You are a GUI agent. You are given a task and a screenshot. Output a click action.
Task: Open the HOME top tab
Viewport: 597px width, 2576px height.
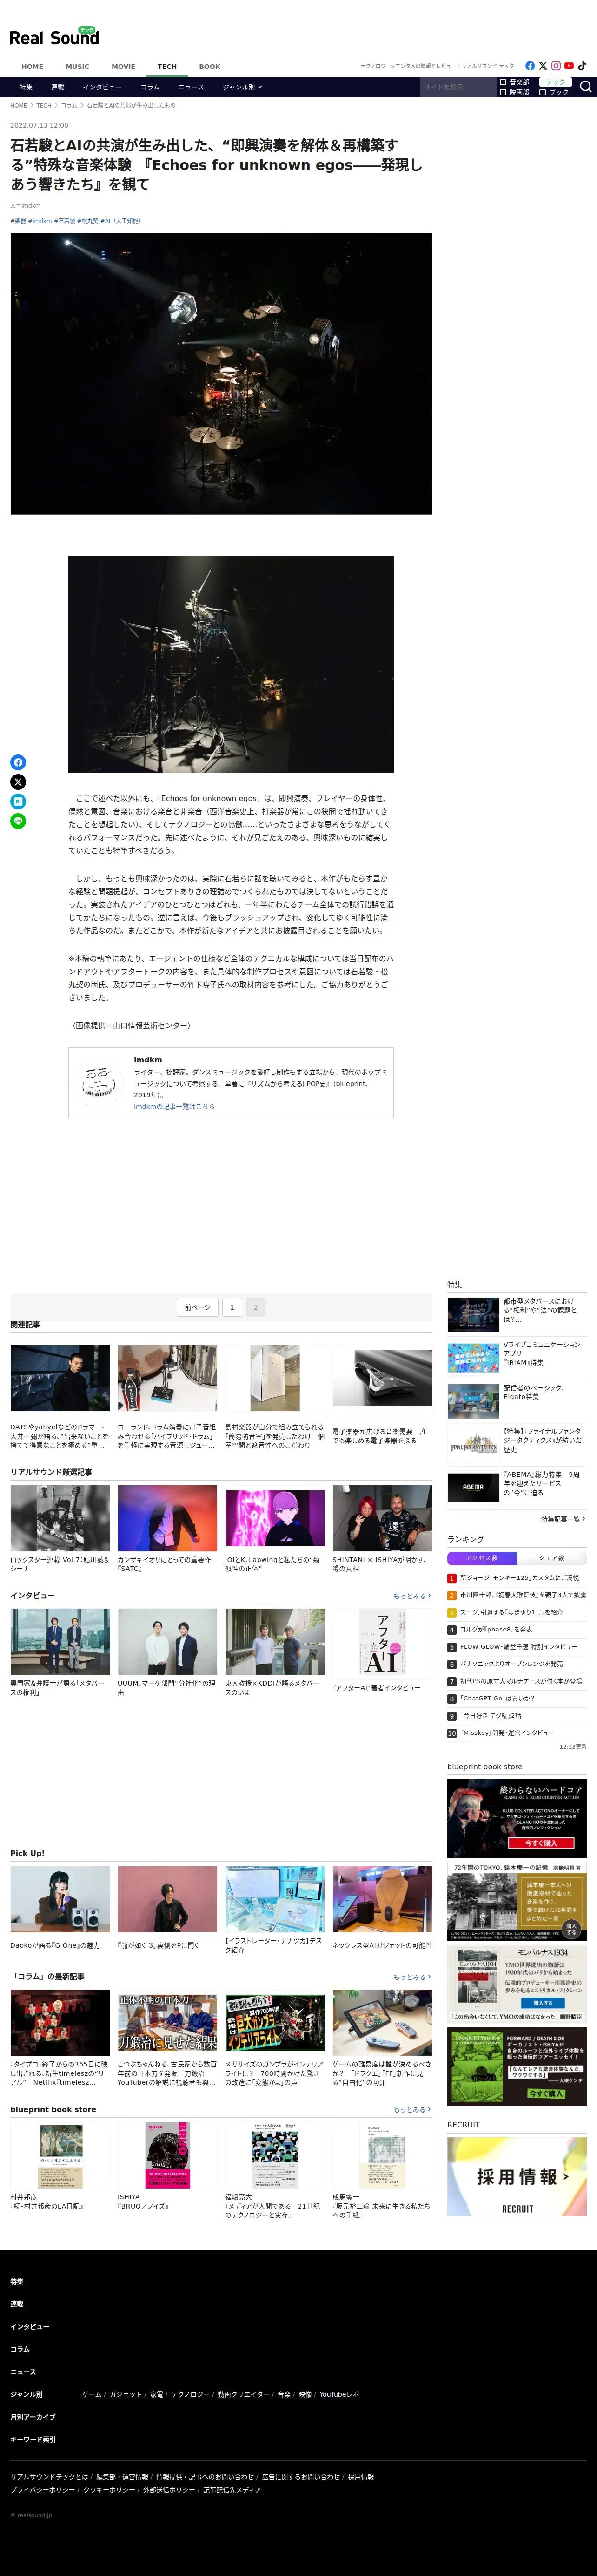click(x=33, y=67)
